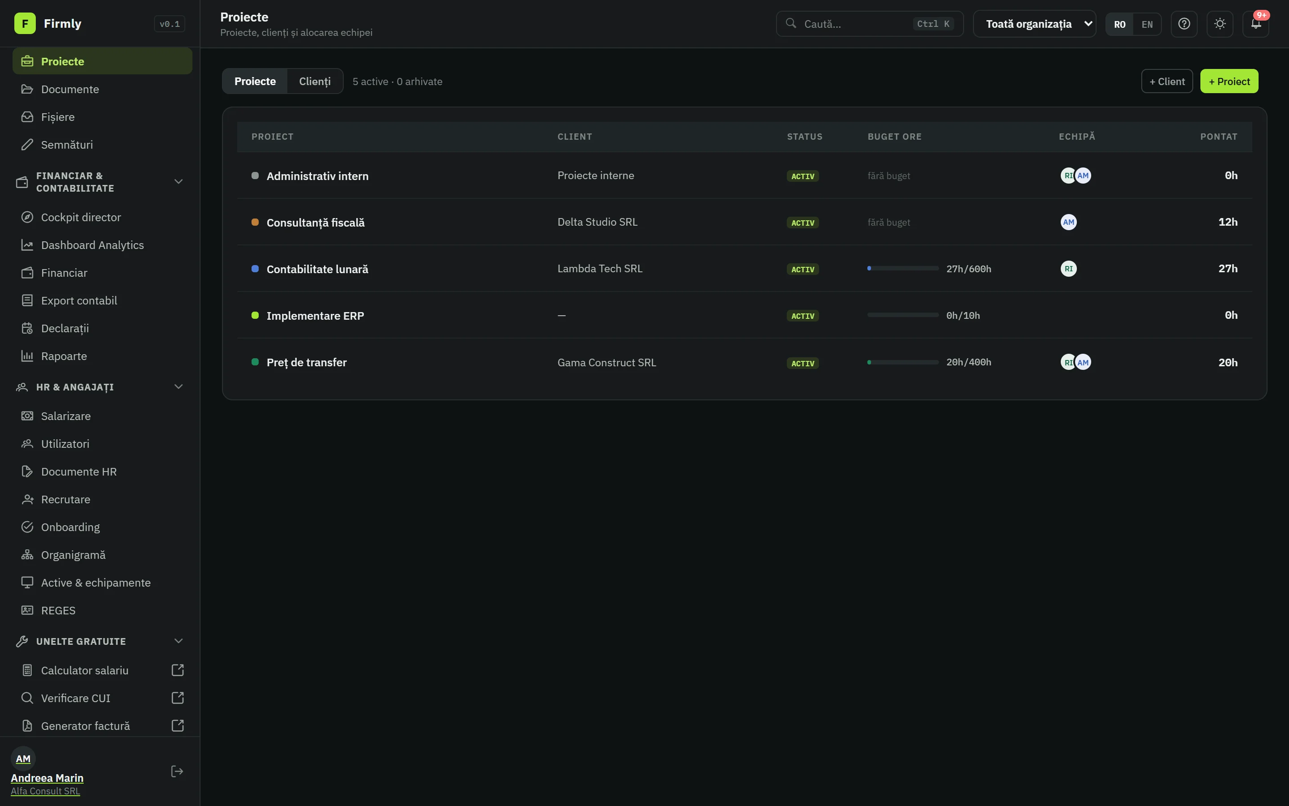Open the Andreea Marin profile link
This screenshot has height=806, width=1289.
pyautogui.click(x=47, y=778)
